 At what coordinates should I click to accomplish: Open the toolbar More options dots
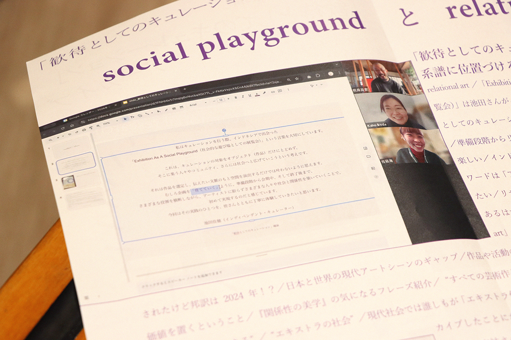tap(288, 89)
